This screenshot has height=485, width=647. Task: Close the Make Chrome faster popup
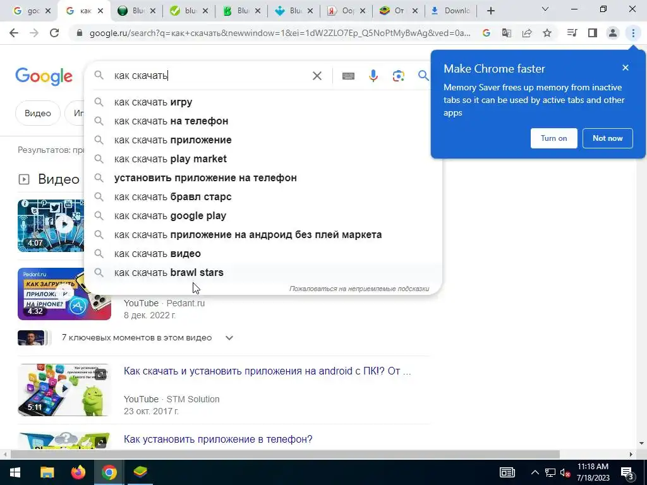pos(626,68)
